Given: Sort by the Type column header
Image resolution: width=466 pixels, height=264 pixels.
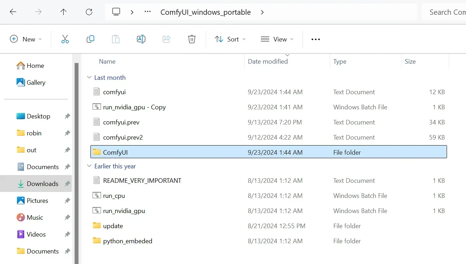Looking at the screenshot, I should pos(340,61).
